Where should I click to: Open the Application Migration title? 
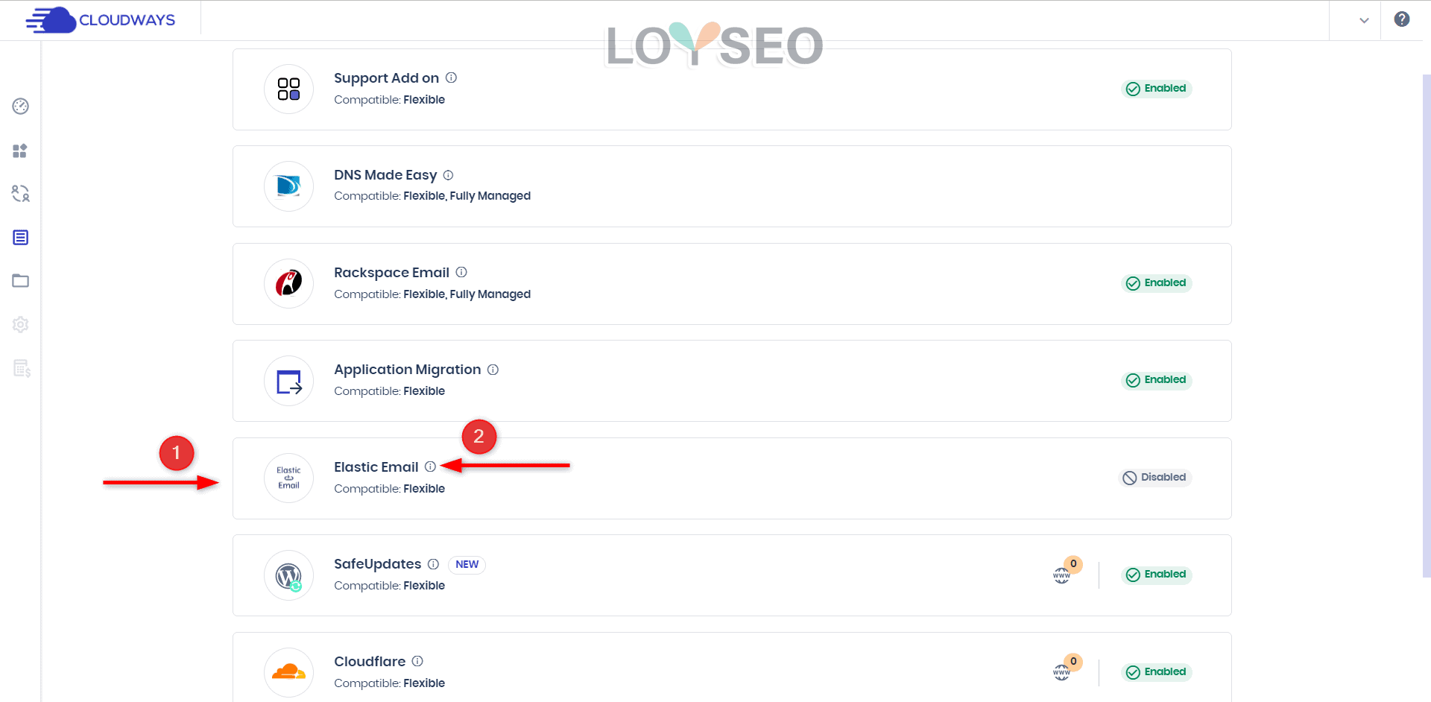[x=407, y=370]
